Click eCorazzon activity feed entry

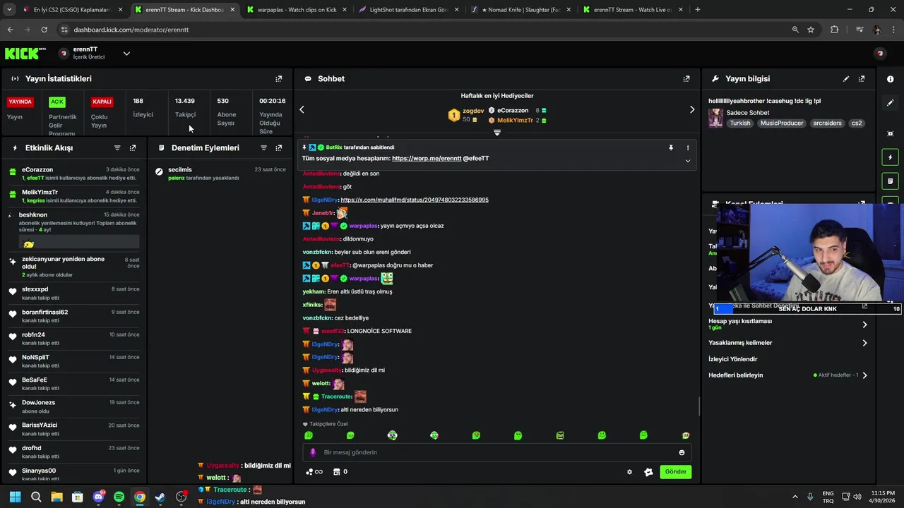click(73, 174)
